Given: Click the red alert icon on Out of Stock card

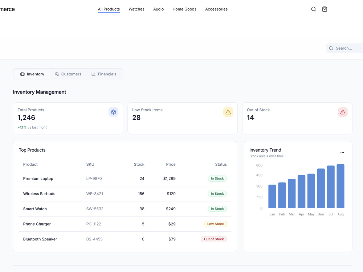Looking at the screenshot, I should (x=343, y=112).
